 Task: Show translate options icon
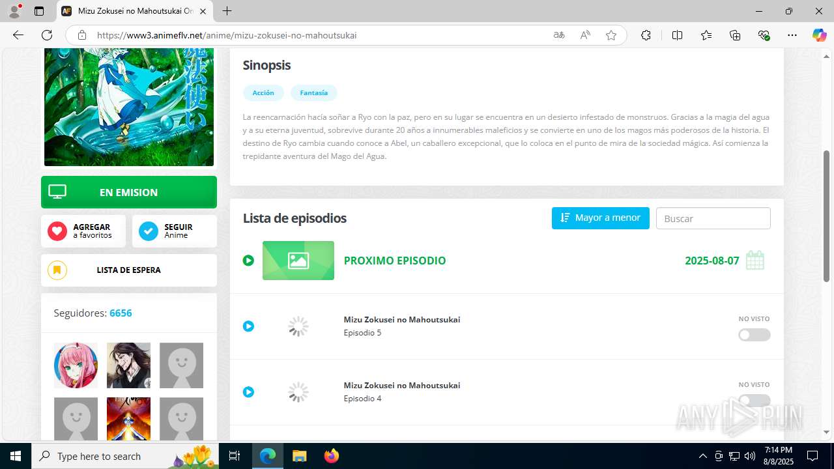tap(559, 35)
